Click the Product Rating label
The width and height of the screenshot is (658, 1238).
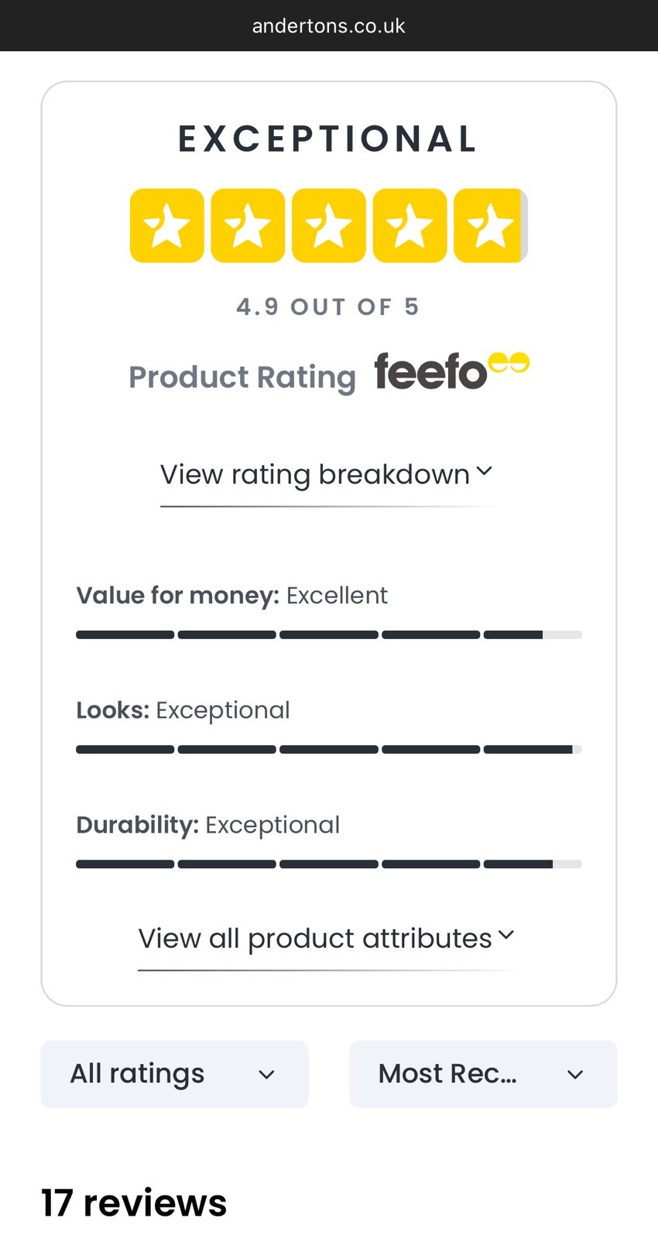(242, 378)
